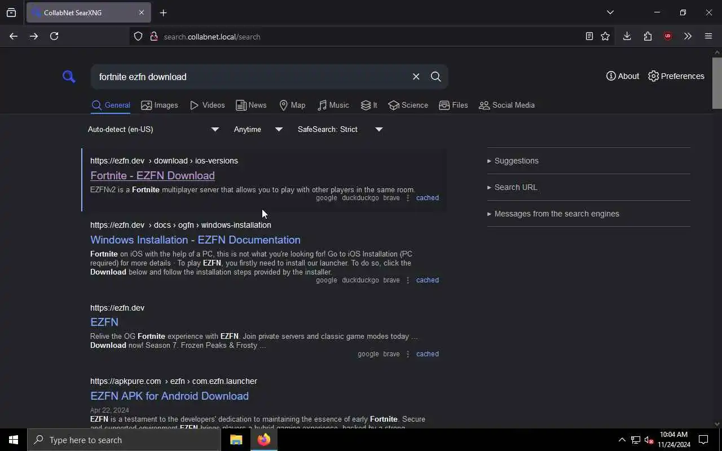This screenshot has height=451, width=722.
Task: Click the SearXNG magnifier logo
Action: coord(69,77)
